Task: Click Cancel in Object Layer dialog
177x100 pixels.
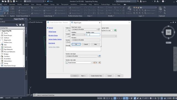Action: click(x=86, y=44)
